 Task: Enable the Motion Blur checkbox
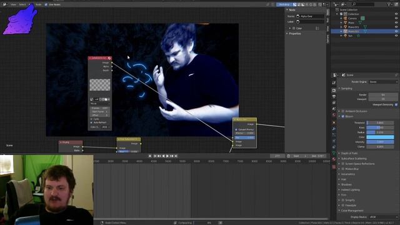(x=343, y=169)
